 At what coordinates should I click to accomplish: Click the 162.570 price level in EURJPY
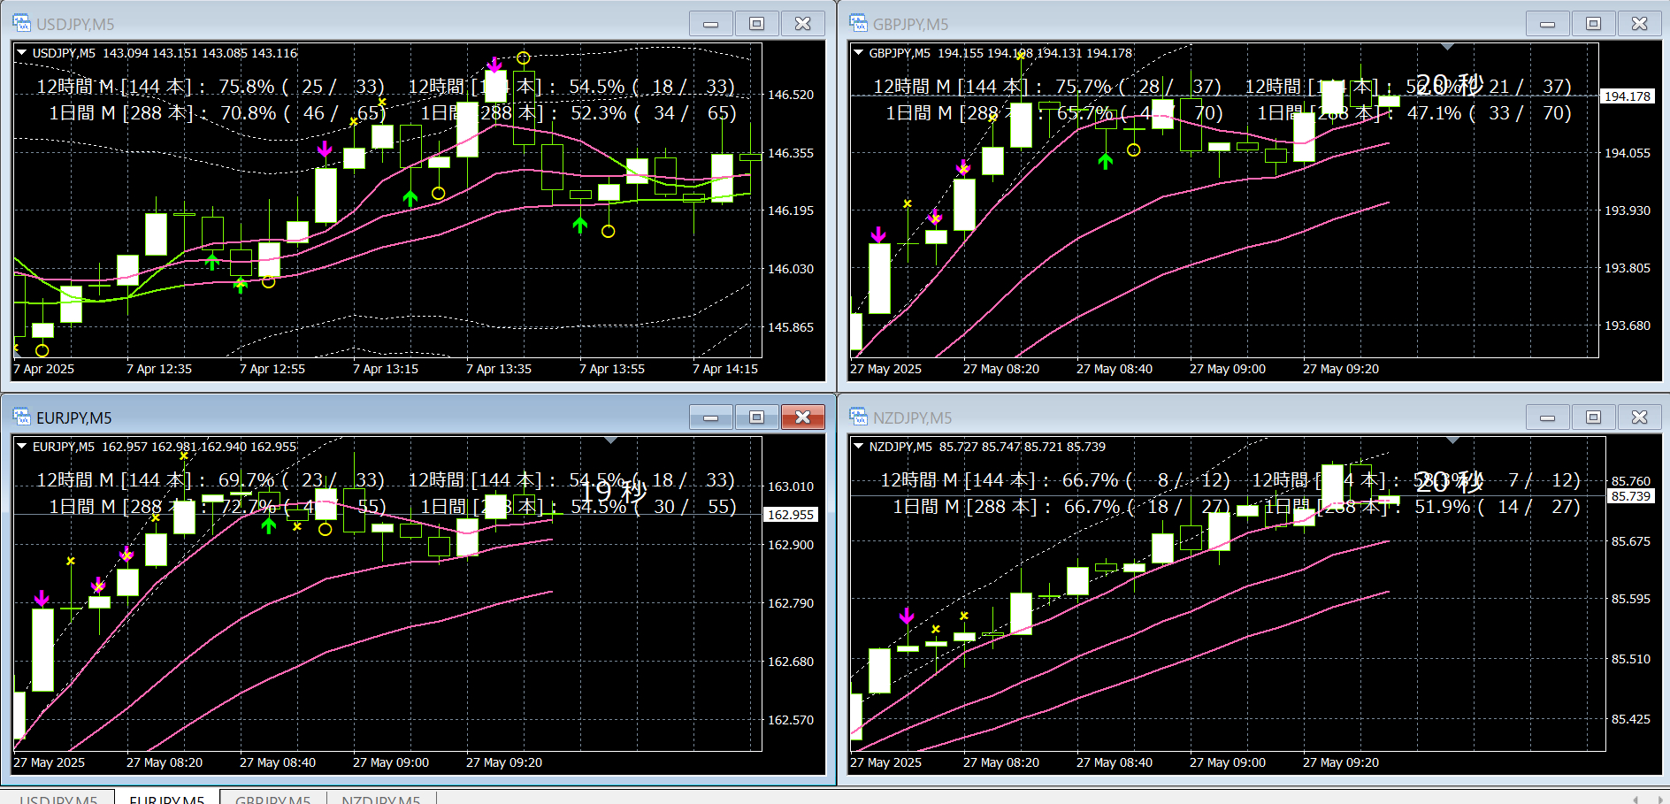(791, 720)
